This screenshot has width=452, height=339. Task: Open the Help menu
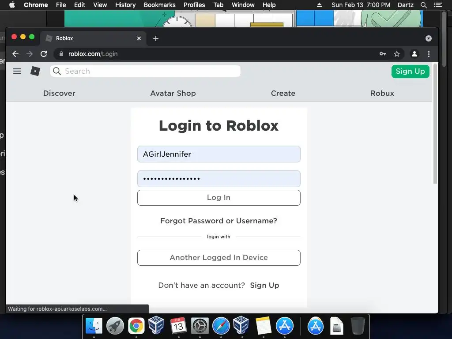[x=269, y=5]
